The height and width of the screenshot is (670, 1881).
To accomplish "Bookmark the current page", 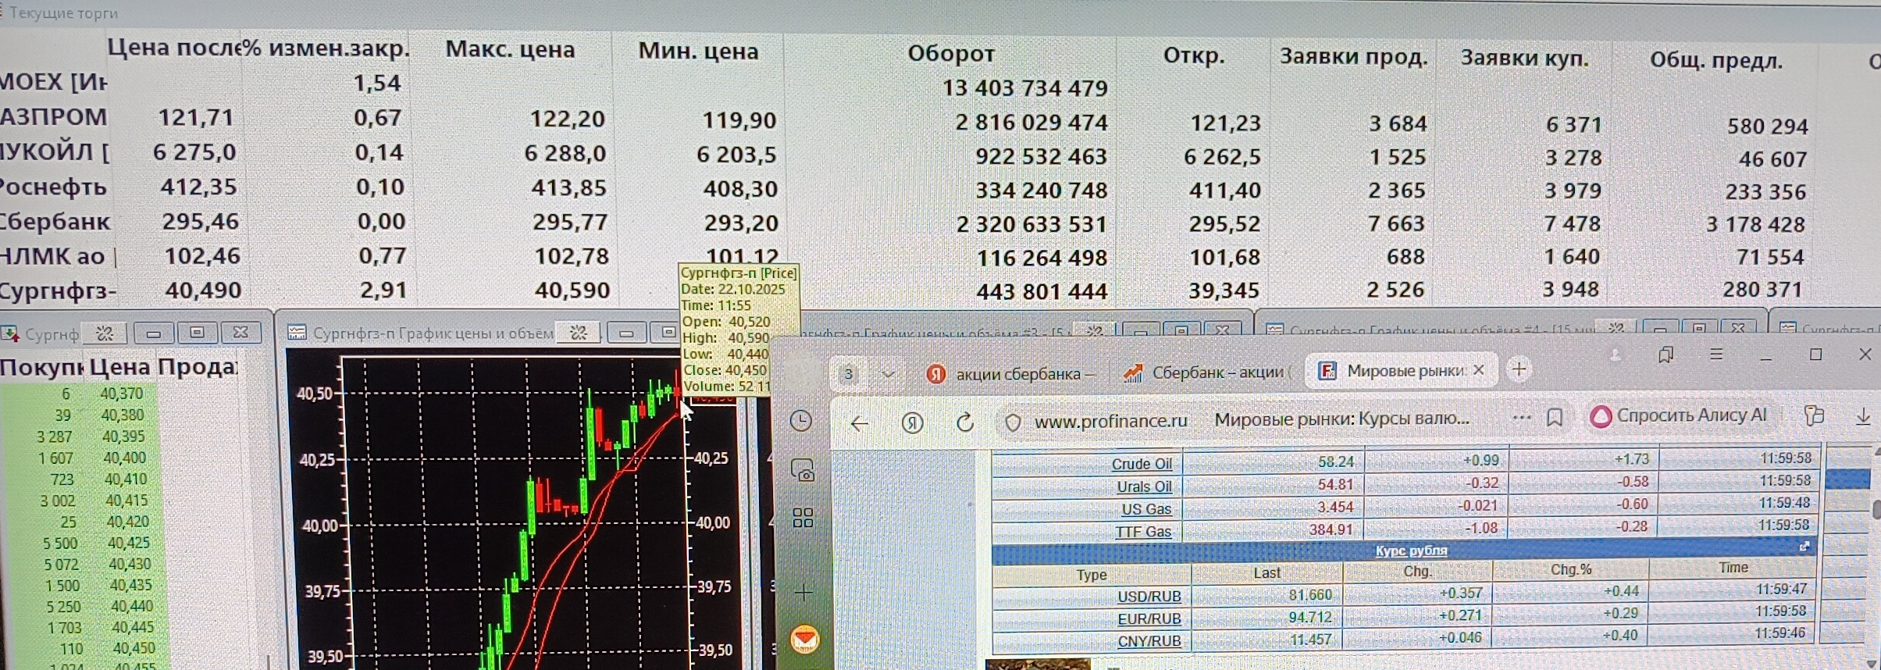I will (1555, 418).
